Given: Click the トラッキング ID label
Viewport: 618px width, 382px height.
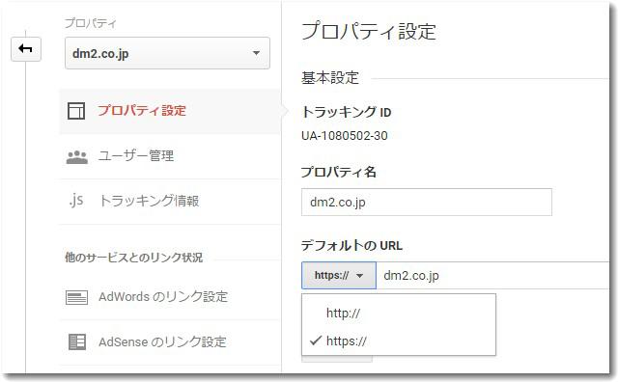Looking at the screenshot, I should tap(346, 112).
